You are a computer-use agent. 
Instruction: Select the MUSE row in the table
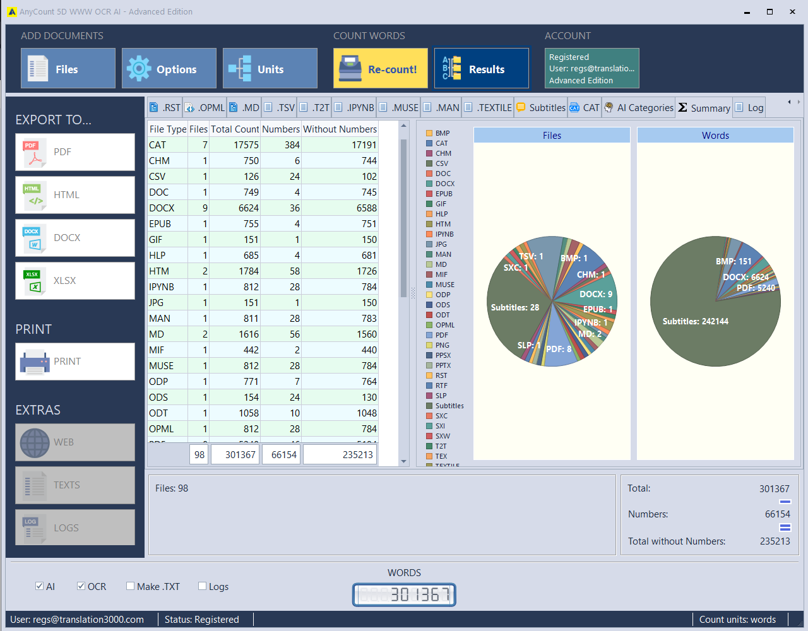coord(263,365)
